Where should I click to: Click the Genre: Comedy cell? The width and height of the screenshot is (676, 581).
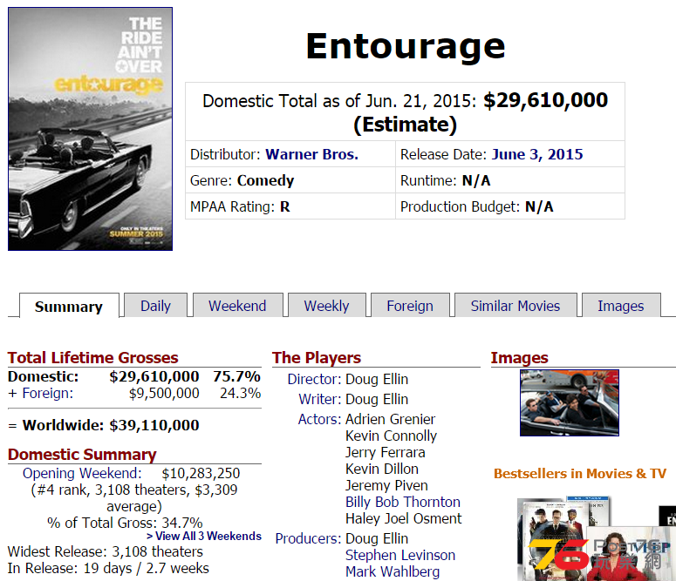290,180
